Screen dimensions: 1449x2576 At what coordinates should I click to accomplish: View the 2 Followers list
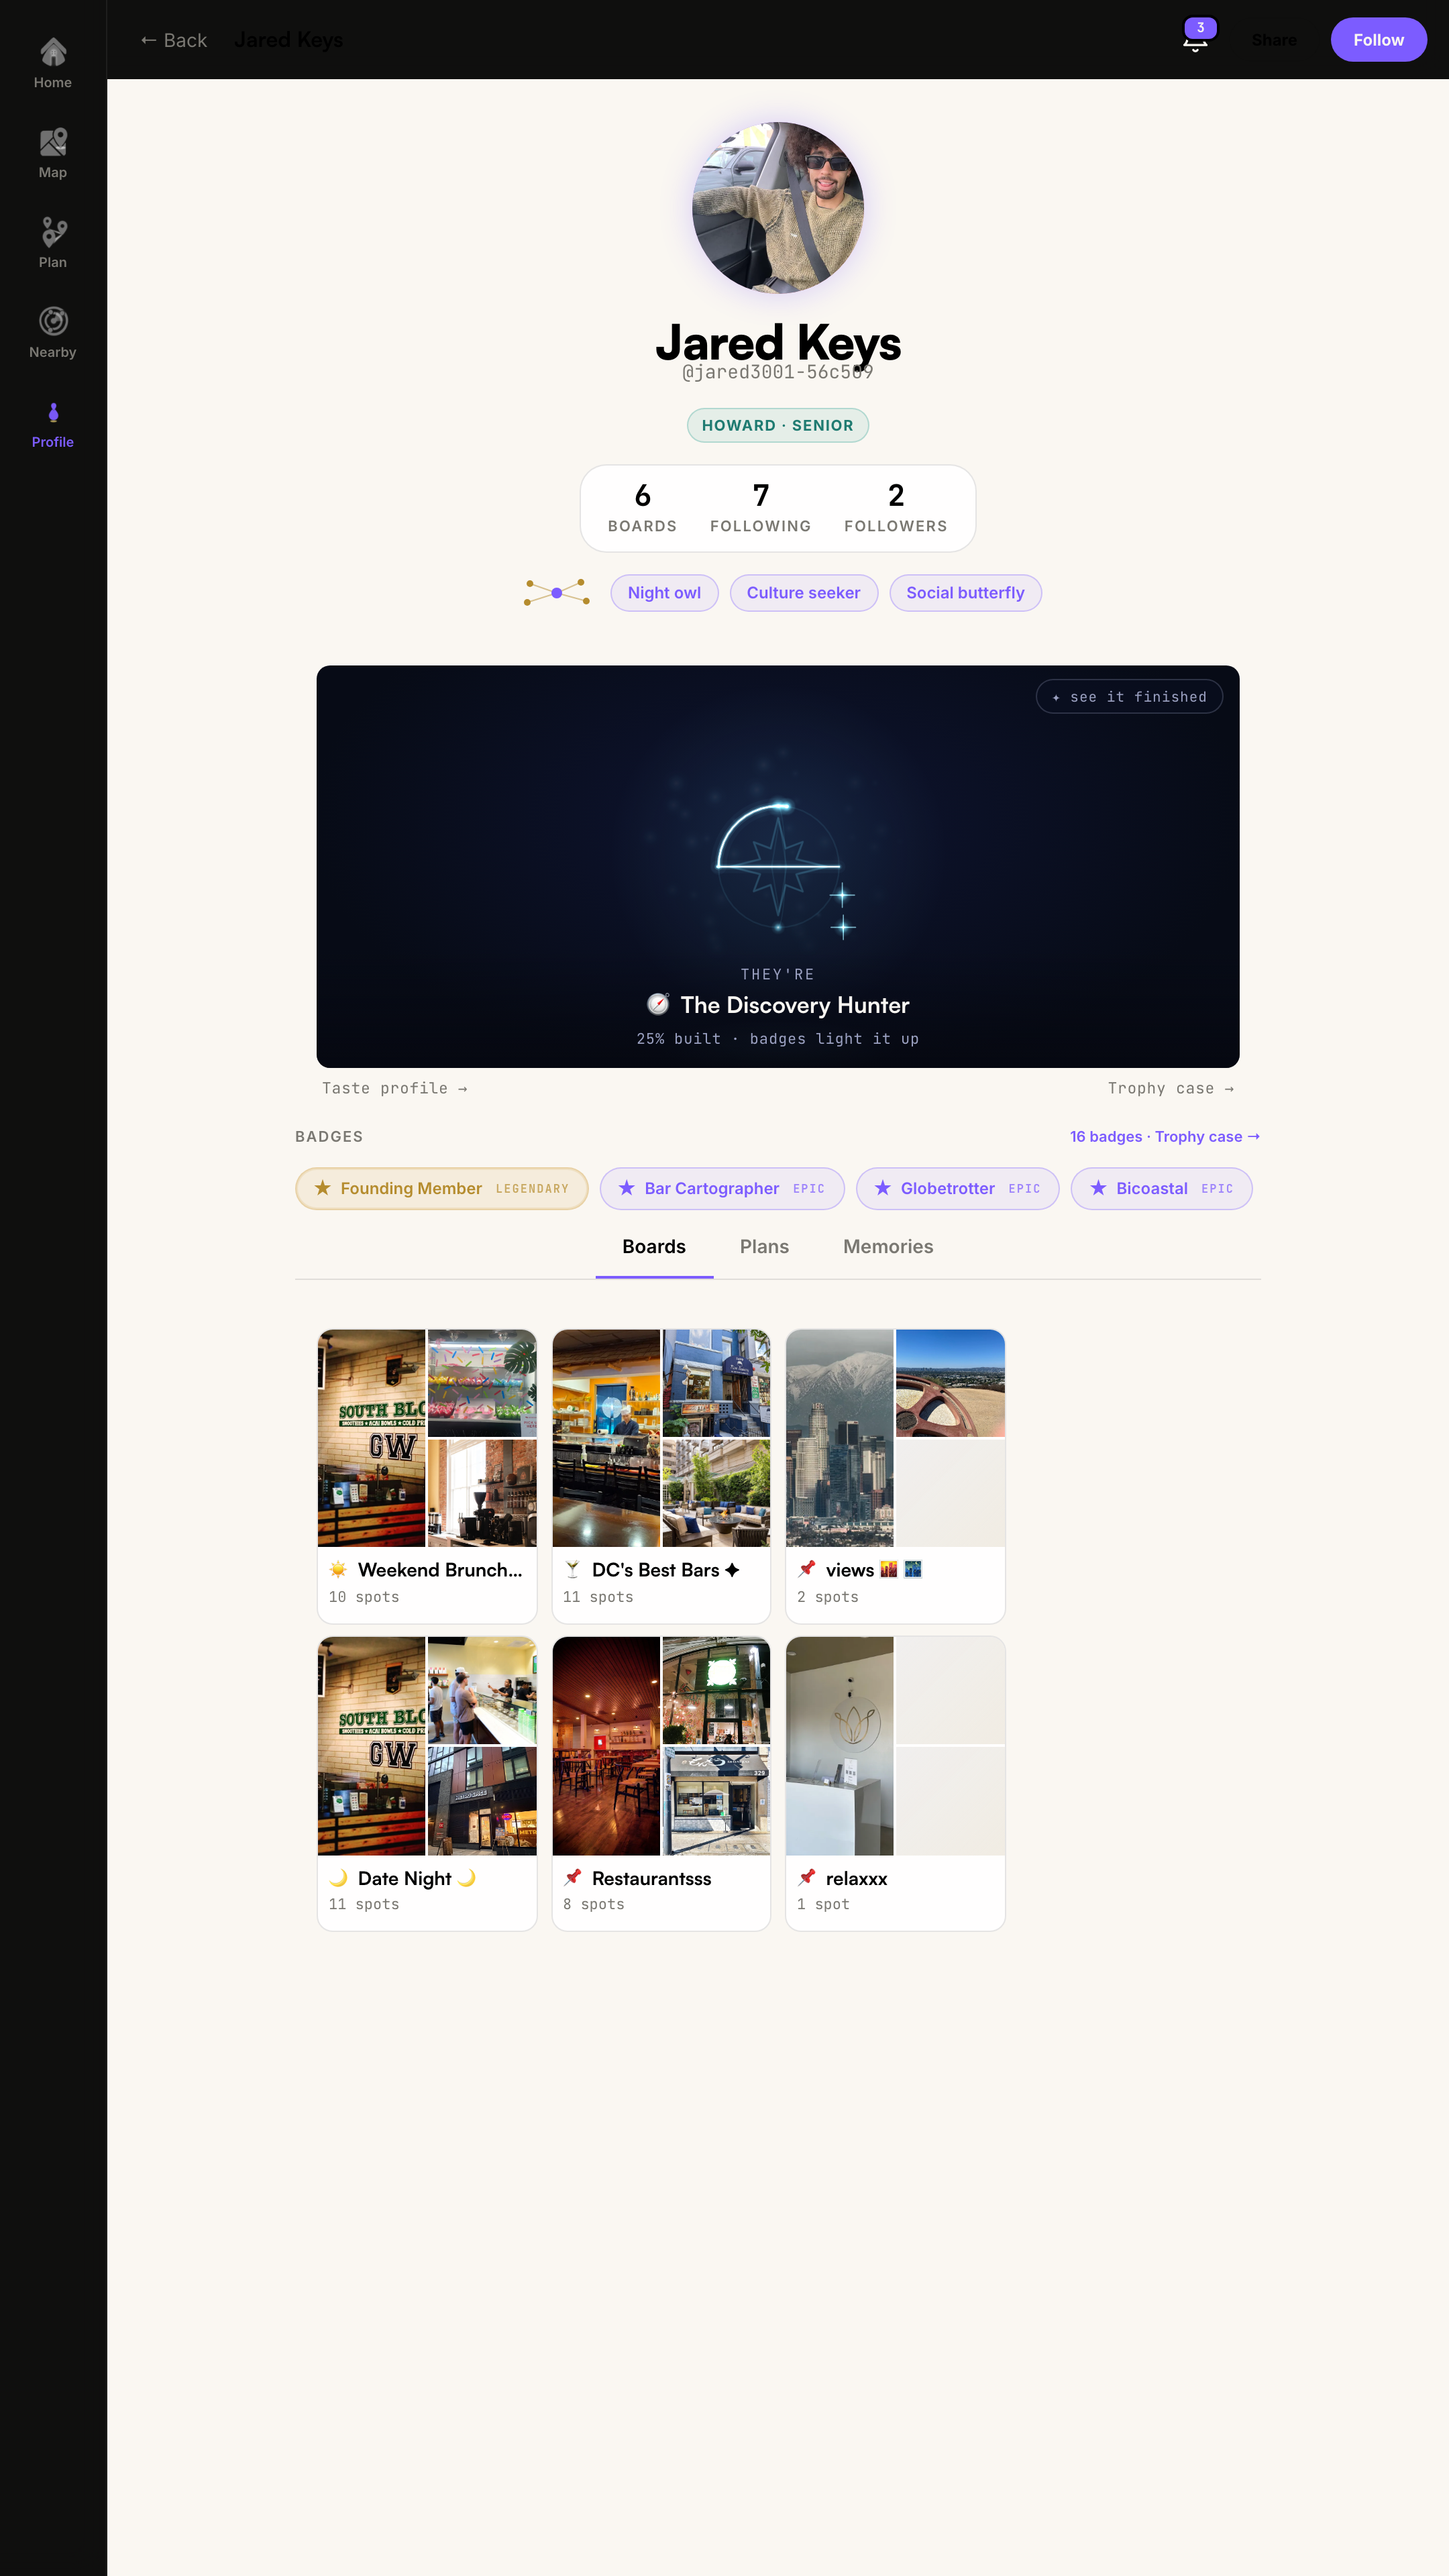click(895, 508)
